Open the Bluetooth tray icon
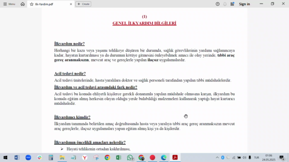The image size is (289, 162). pos(223,157)
